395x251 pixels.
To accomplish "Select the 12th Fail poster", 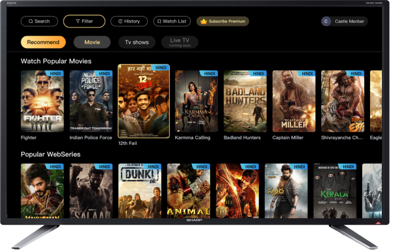I will click(143, 101).
